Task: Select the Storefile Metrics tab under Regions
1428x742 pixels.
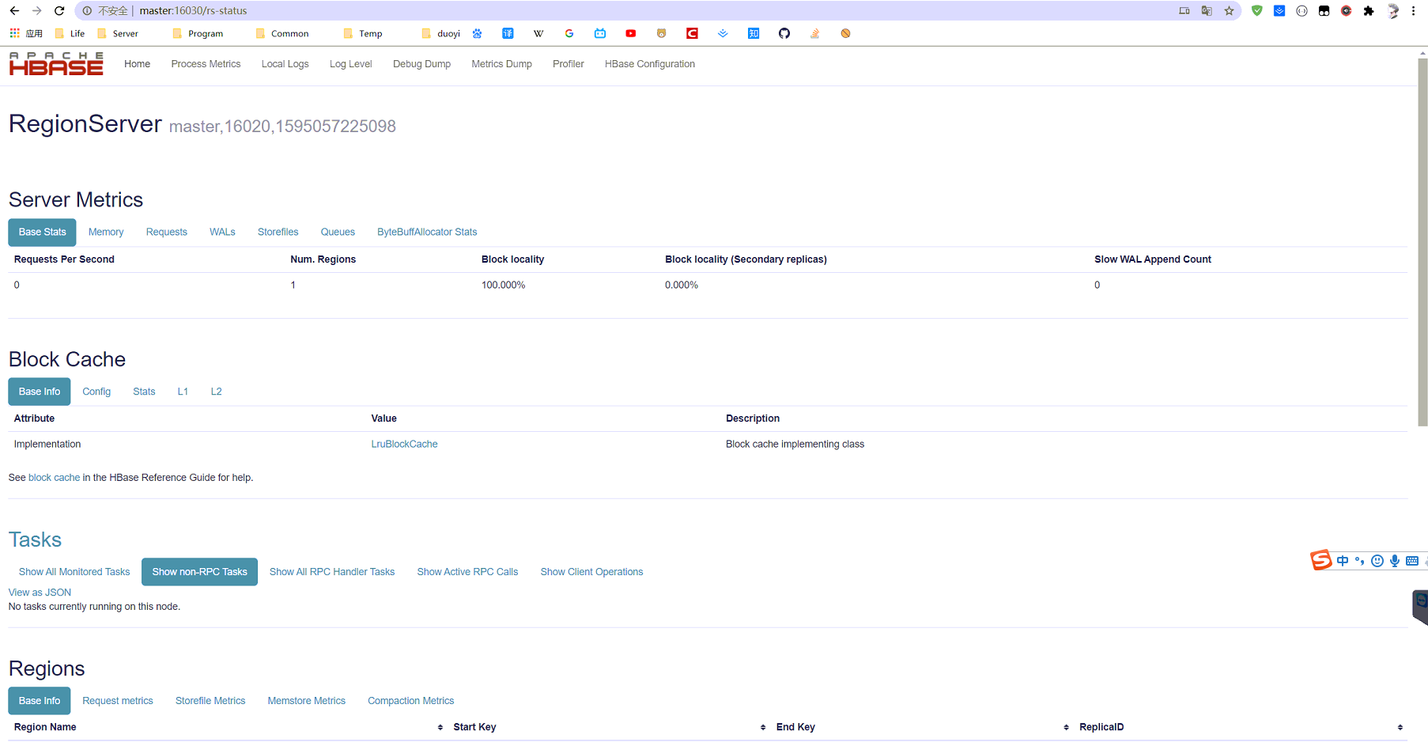Action: click(x=210, y=701)
